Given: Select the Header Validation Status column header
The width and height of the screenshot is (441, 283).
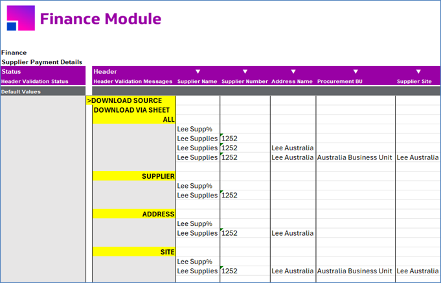Looking at the screenshot, I should click(35, 82).
